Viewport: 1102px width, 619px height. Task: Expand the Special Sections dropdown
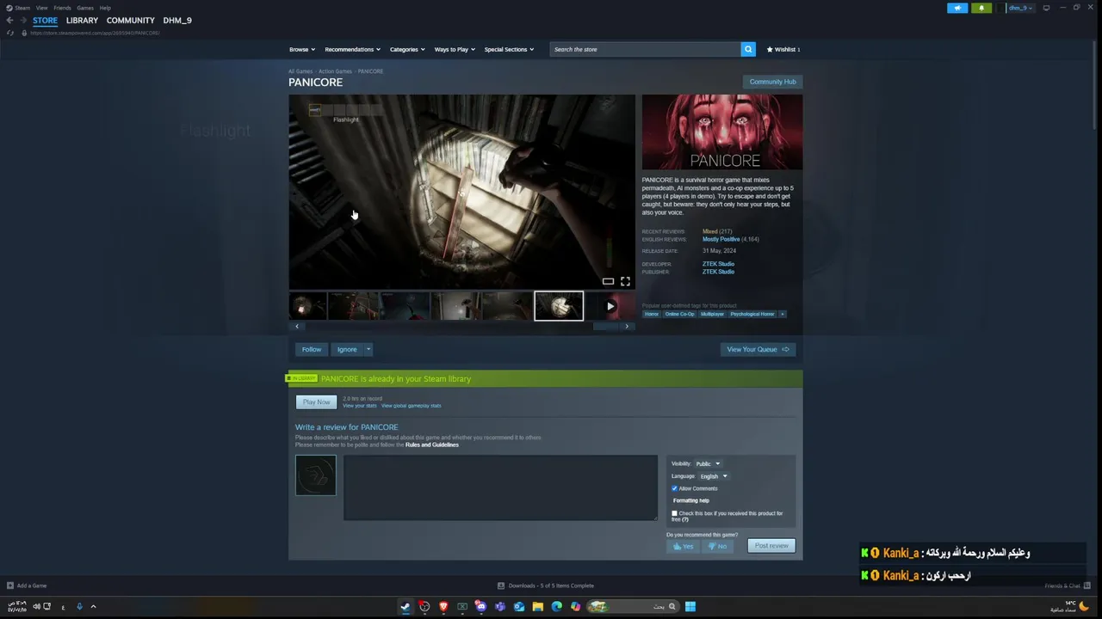click(x=509, y=49)
